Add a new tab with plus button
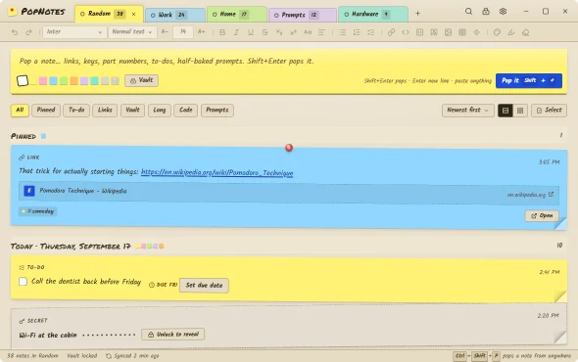Image resolution: width=578 pixels, height=362 pixels. (x=417, y=14)
